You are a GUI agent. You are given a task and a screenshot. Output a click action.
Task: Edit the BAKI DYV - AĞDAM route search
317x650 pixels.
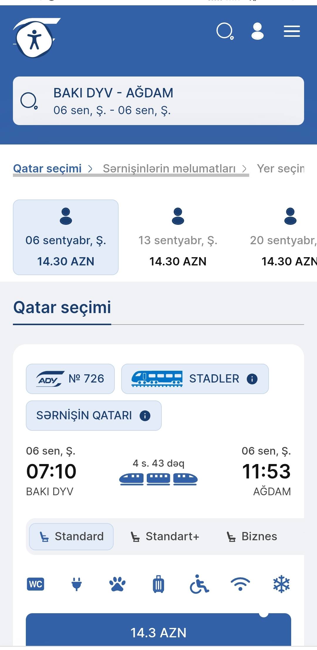click(x=158, y=101)
